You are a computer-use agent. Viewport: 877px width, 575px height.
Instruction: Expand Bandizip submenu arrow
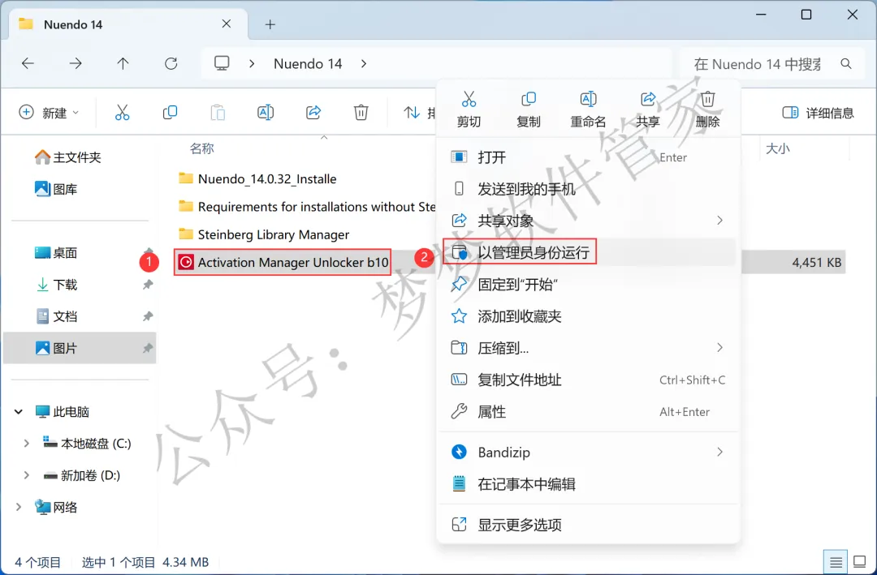719,452
